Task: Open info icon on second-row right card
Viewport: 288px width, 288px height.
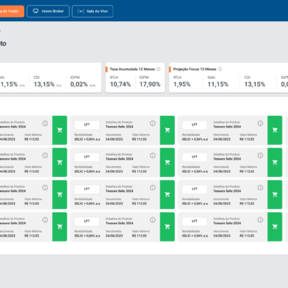Action: coord(260,156)
